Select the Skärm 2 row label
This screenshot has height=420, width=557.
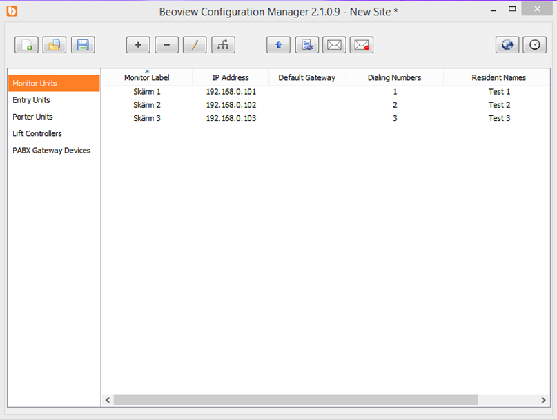point(147,105)
